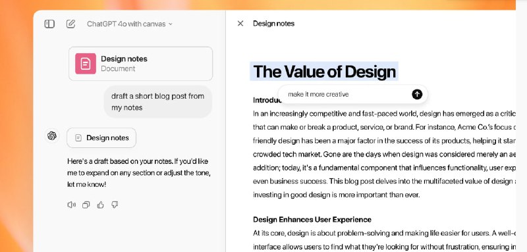This screenshot has width=527, height=252.
Task: Click the 'make it more creative' input field
Action: click(347, 94)
